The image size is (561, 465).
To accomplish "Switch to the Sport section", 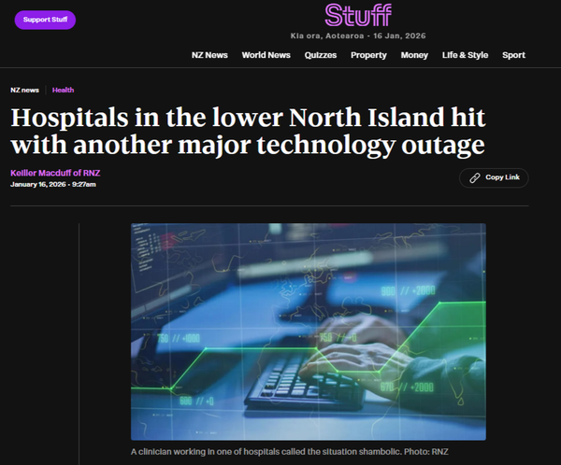I will click(513, 55).
